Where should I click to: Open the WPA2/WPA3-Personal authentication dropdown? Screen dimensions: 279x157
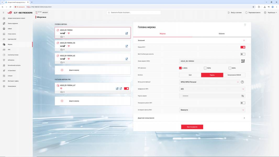pyautogui.click(x=210, y=82)
